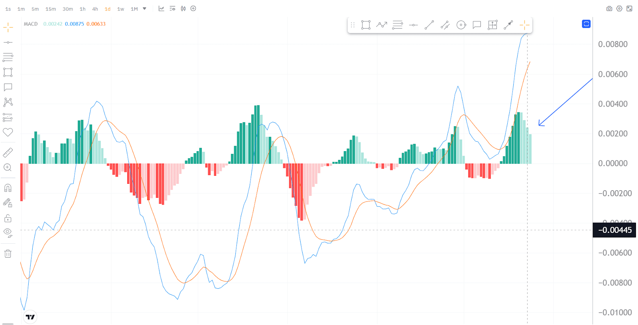This screenshot has height=325, width=638.
Task: Toggle magnet snap mode
Action: pyautogui.click(x=8, y=188)
